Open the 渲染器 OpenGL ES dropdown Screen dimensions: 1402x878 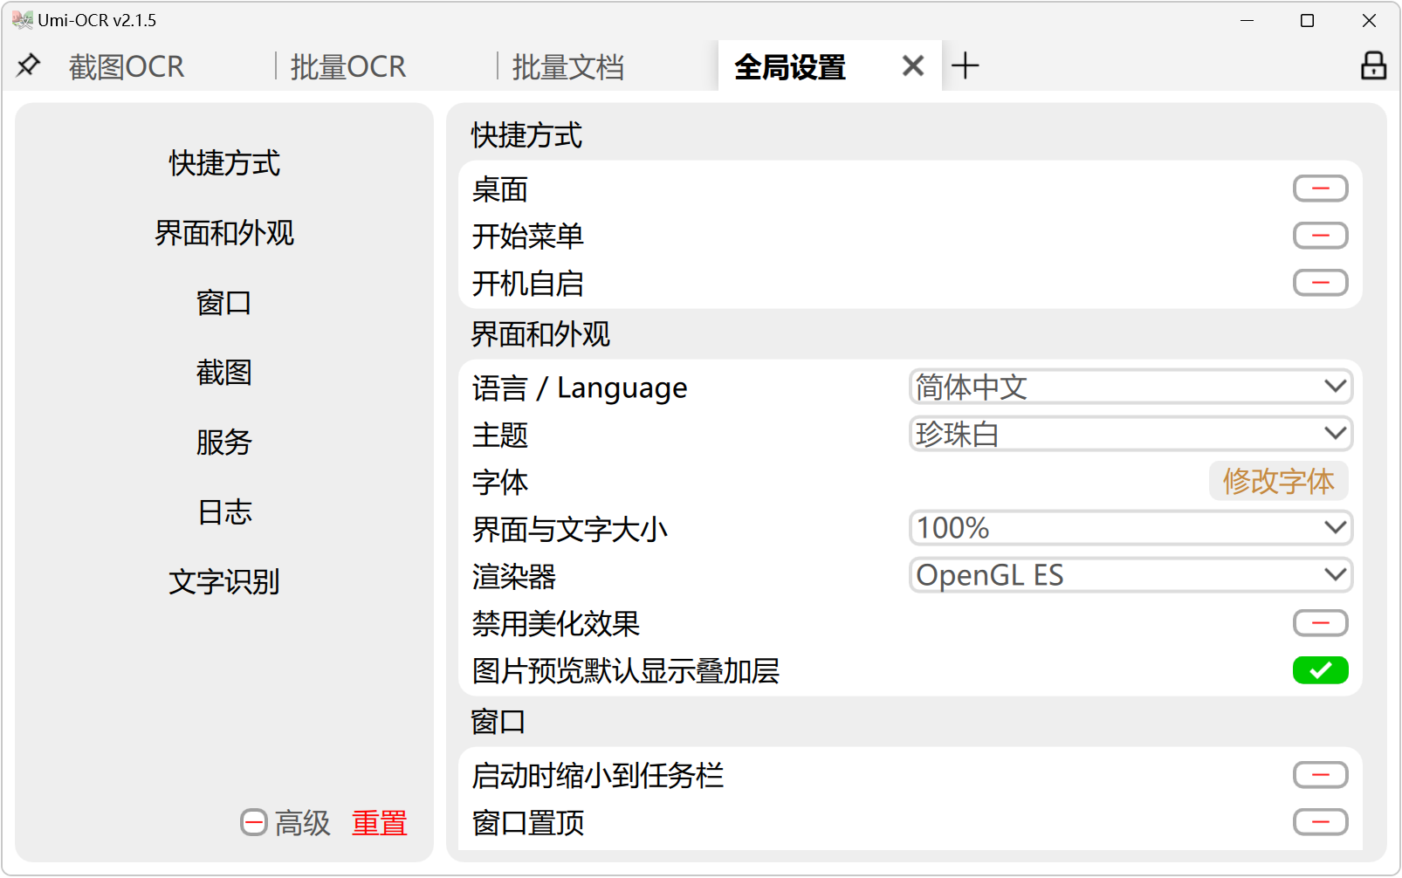click(1131, 575)
